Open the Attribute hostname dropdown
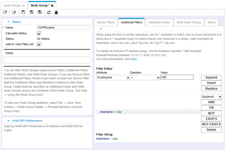226x151 pixels. [128, 78]
